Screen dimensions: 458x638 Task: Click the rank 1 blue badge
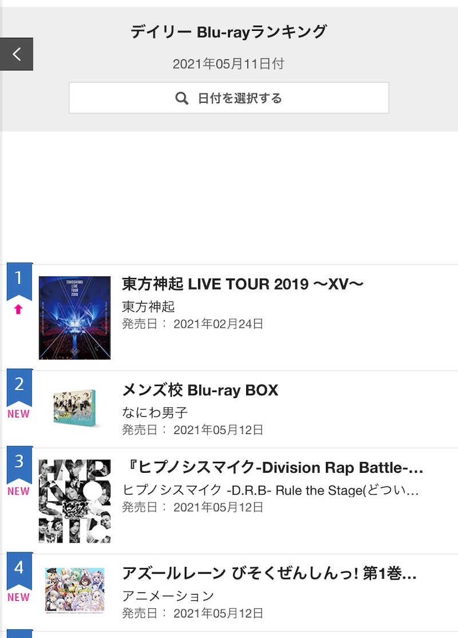tap(19, 280)
